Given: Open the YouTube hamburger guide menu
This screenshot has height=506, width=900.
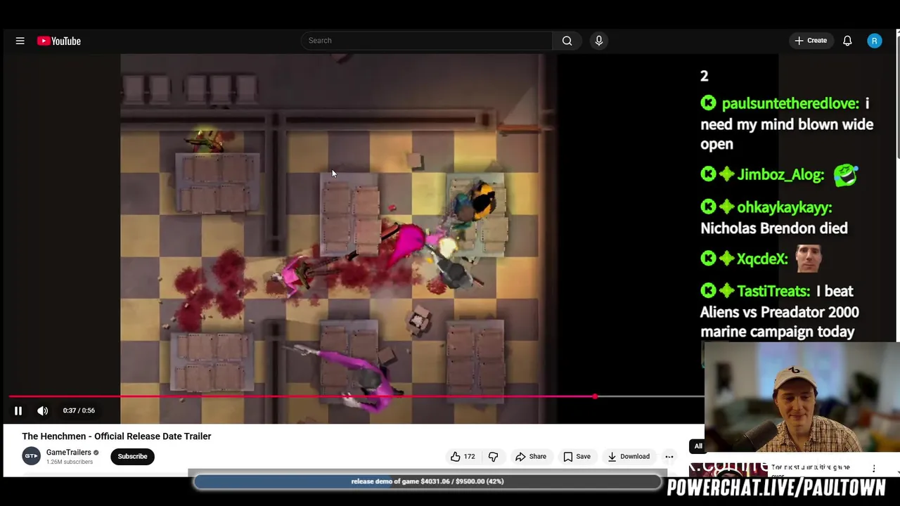Looking at the screenshot, I should pyautogui.click(x=20, y=41).
